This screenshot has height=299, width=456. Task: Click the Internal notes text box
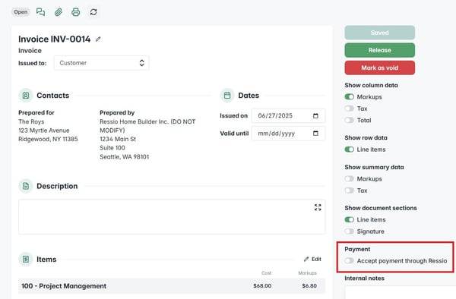[401, 292]
